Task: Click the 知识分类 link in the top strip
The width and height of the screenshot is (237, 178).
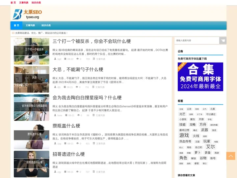Action: click(x=36, y=3)
